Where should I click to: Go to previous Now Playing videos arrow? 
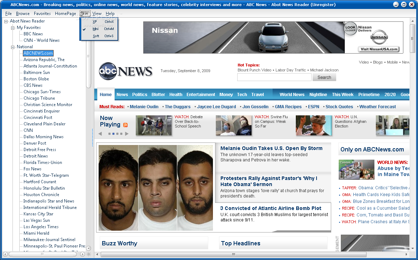[x=100, y=134]
